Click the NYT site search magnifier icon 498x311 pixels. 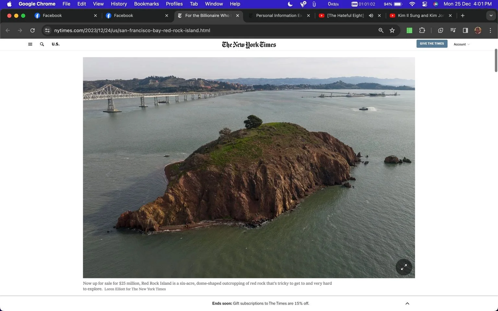(42, 44)
